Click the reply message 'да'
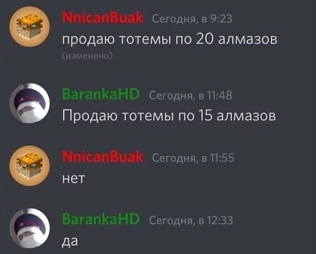Screen dimensions: 316x254 [70, 242]
